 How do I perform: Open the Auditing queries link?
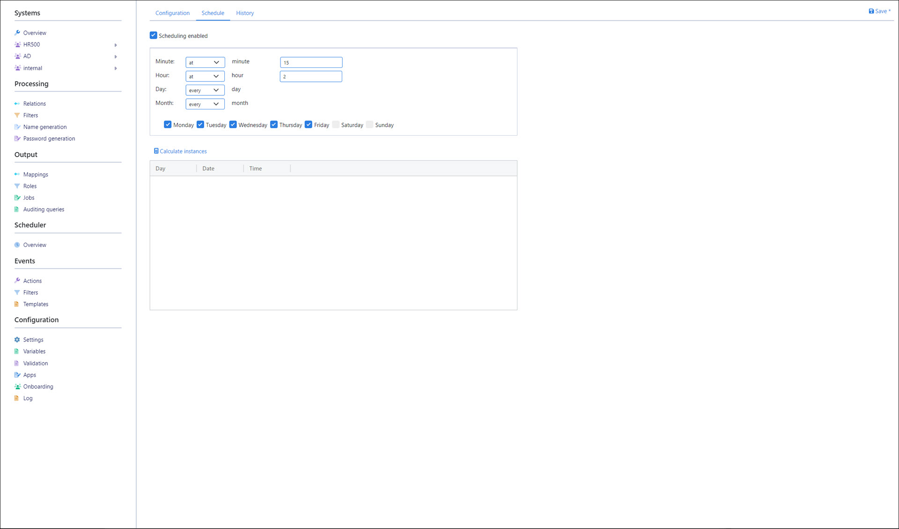click(x=44, y=209)
